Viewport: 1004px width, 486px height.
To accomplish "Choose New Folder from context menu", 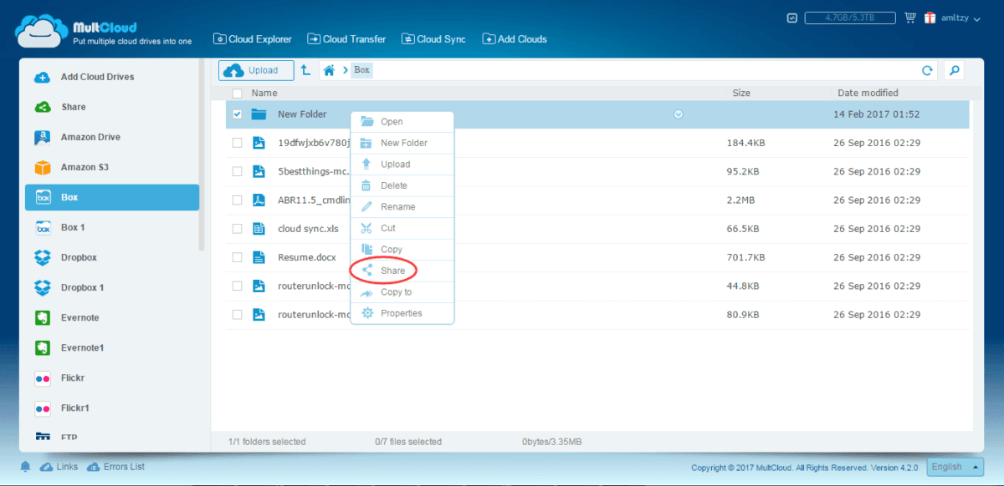I will click(x=402, y=143).
